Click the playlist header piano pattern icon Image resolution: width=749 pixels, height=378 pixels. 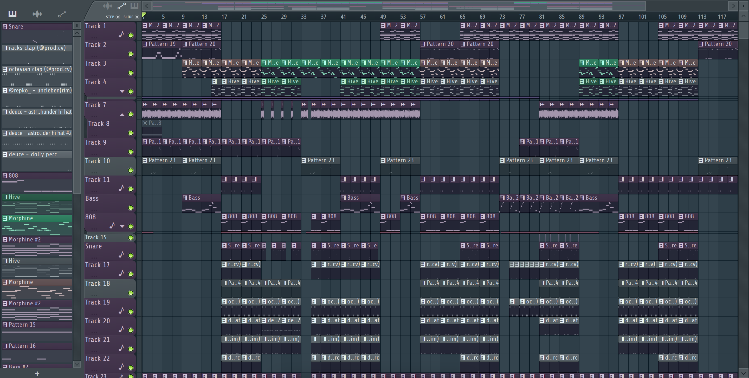(x=134, y=6)
